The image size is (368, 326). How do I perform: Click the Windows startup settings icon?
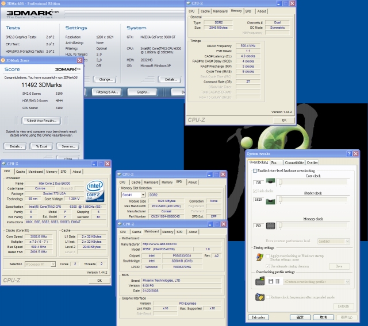(x=259, y=257)
